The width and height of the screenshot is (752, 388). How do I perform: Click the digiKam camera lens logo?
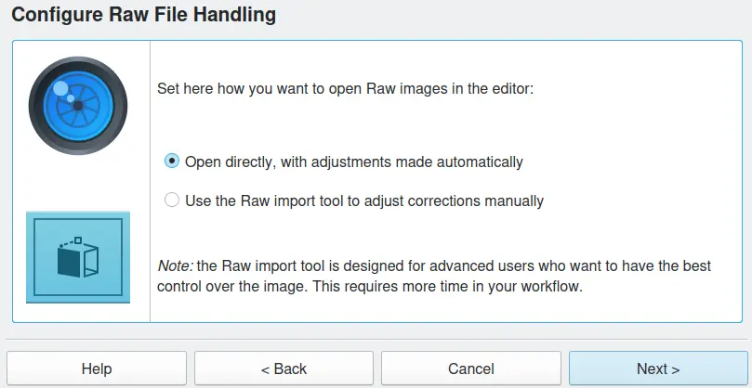click(x=78, y=104)
